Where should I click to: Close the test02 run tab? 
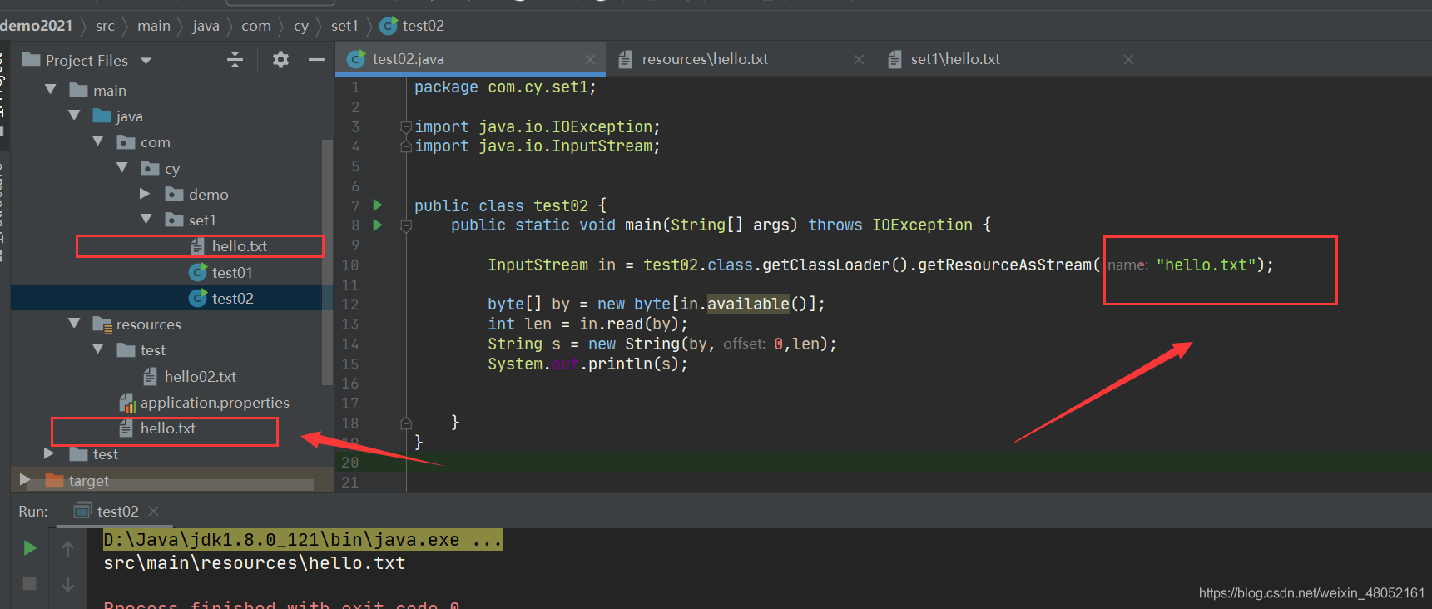153,511
